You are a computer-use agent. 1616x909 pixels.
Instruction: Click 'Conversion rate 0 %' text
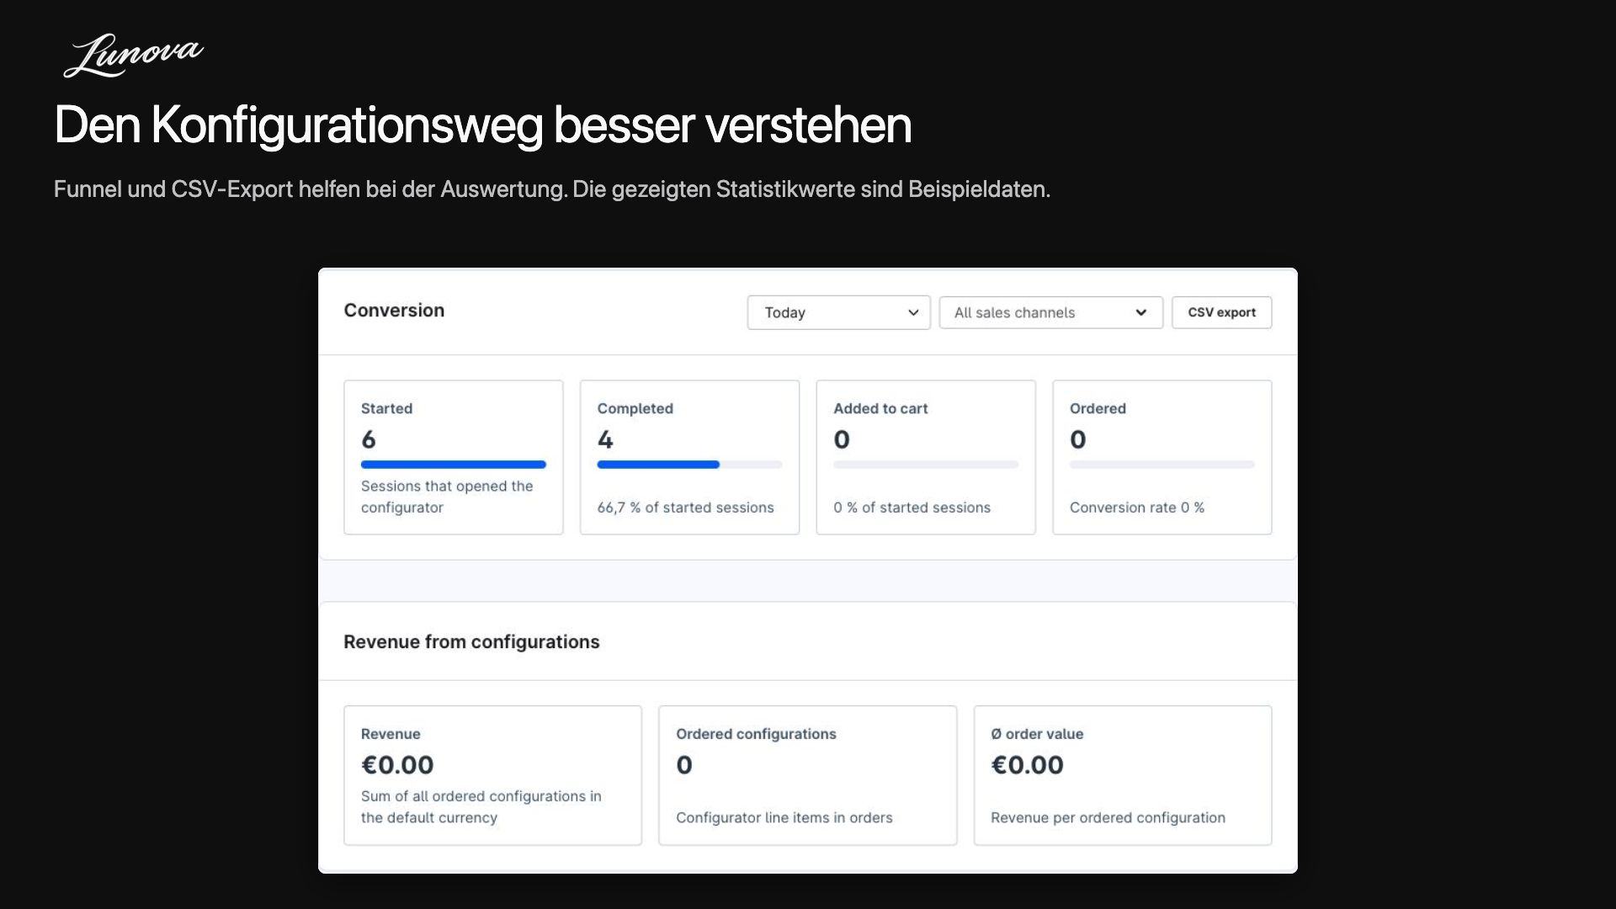coord(1137,508)
